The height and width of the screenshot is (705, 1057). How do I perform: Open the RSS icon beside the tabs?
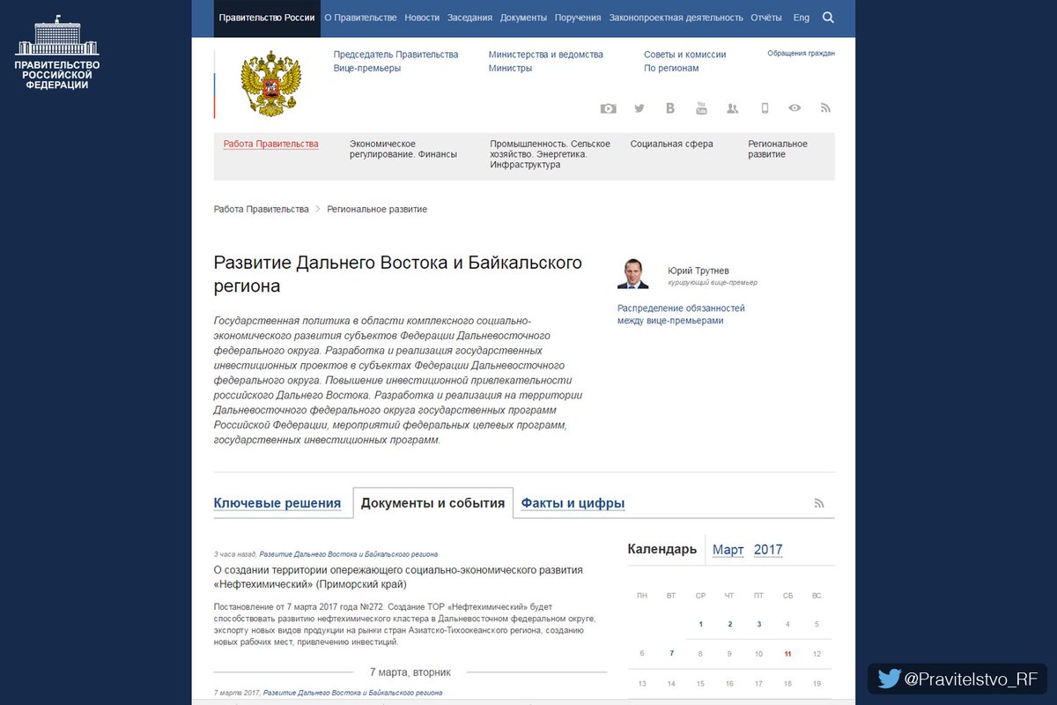[x=819, y=503]
